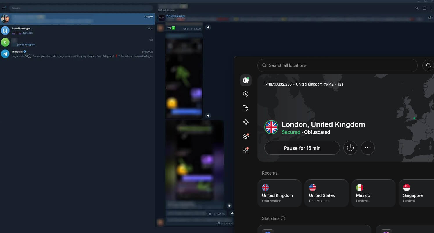Open file sharing icon in VPN sidebar
The height and width of the screenshot is (233, 434).
(245, 108)
